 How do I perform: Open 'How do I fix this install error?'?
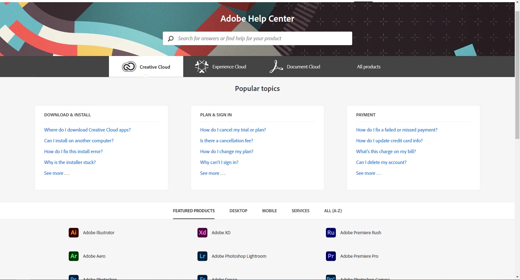(73, 152)
